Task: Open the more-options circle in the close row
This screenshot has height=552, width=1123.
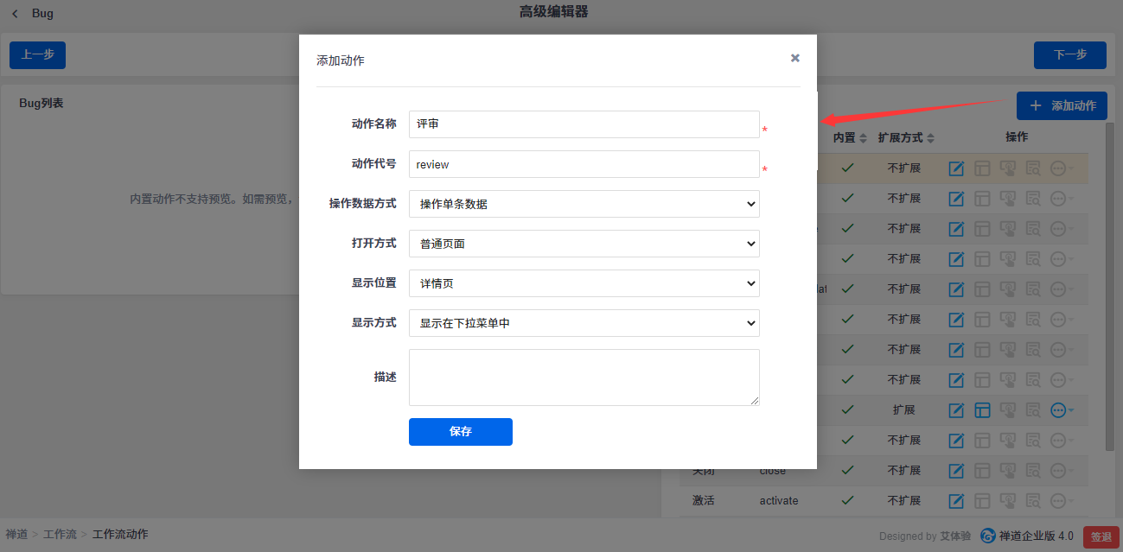Action: [x=1058, y=471]
